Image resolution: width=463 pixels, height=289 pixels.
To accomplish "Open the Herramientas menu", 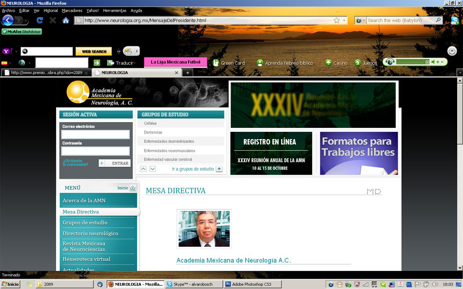I will pos(115,10).
